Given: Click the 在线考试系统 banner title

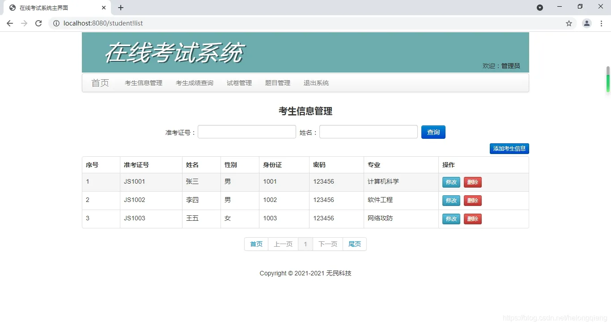Looking at the screenshot, I should (x=175, y=53).
